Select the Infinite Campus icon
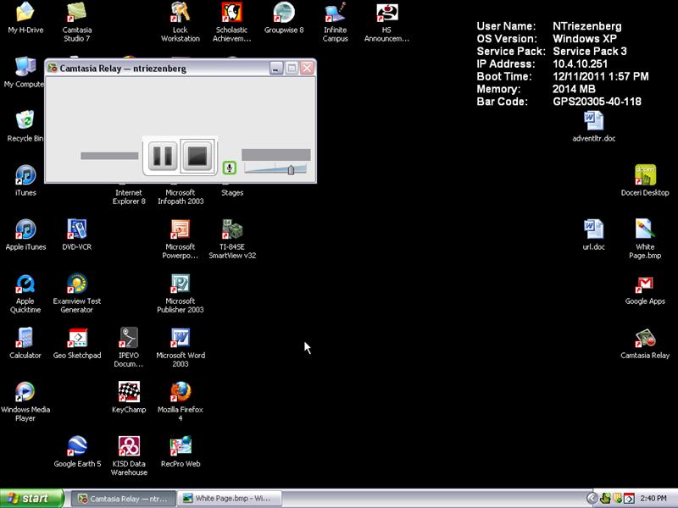This screenshot has width=678, height=508. [x=335, y=12]
